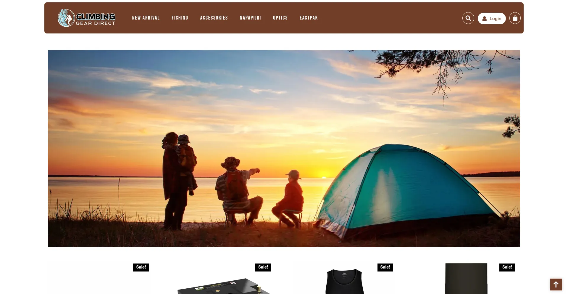Go to the Accessories category
Viewport: 568px width, 294px height.
(214, 18)
